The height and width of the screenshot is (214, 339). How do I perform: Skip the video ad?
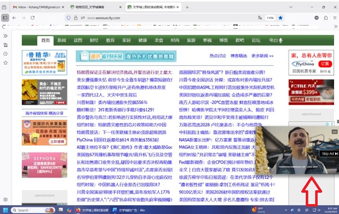point(329,154)
